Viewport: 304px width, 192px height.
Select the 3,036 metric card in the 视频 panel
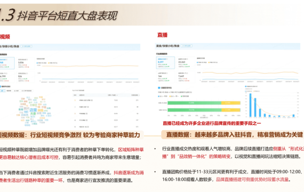tap(25, 63)
